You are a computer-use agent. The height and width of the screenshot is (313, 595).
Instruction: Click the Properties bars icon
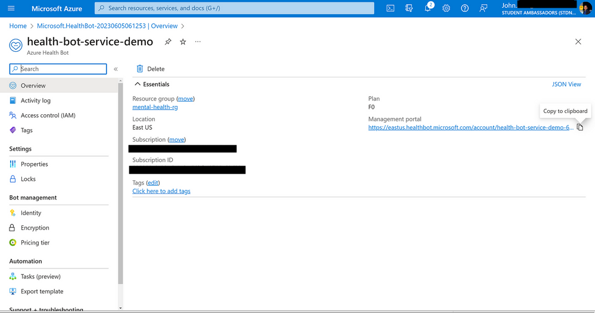pyautogui.click(x=13, y=164)
